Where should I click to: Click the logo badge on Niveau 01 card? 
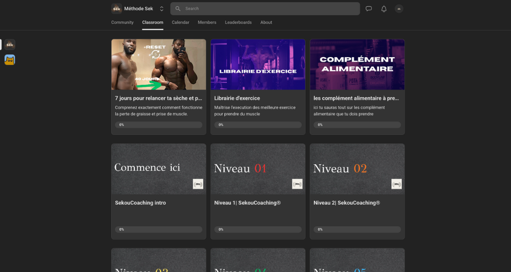coord(297,184)
